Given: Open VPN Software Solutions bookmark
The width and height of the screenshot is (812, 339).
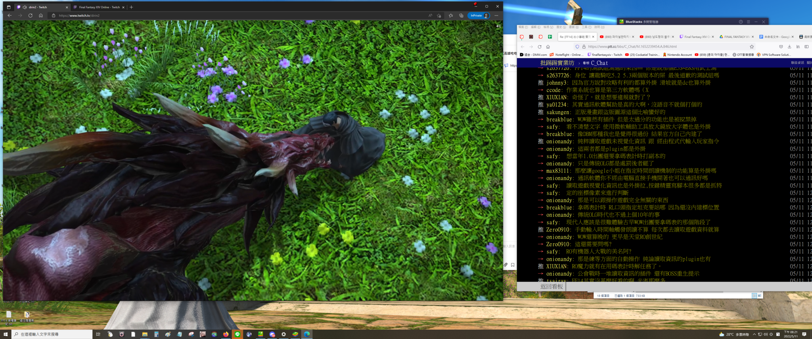Looking at the screenshot, I should [x=774, y=55].
